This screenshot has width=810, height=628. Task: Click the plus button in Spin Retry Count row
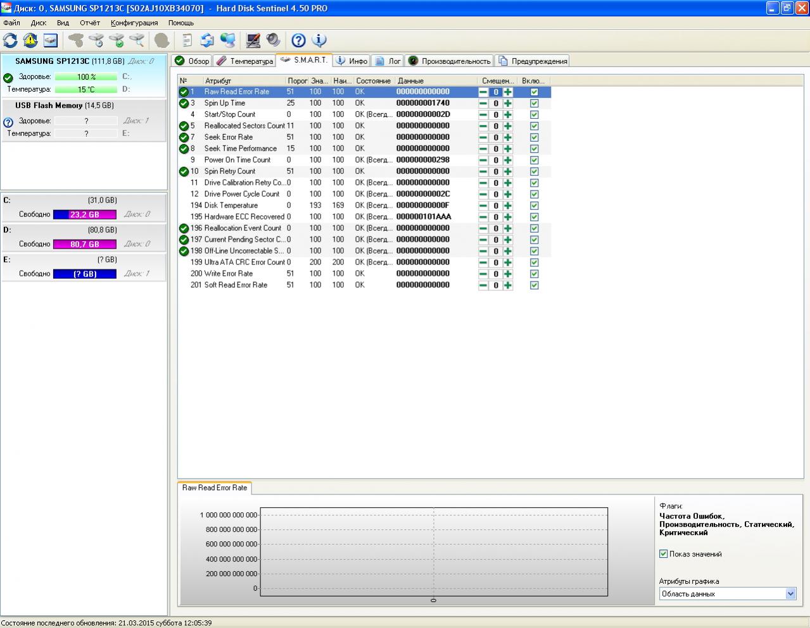click(x=508, y=171)
